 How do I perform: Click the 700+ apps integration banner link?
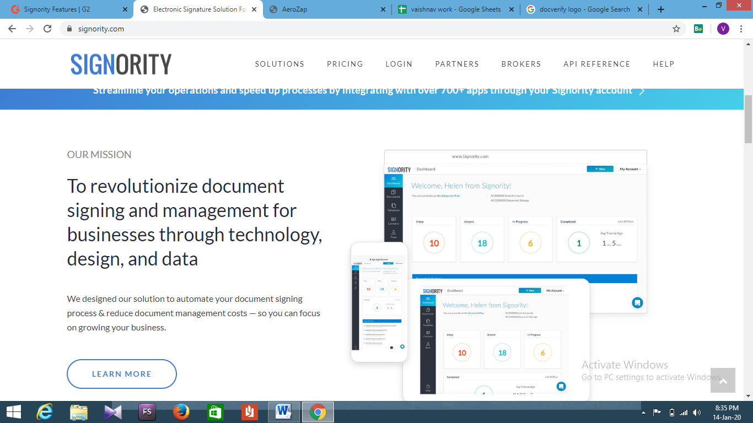[363, 91]
